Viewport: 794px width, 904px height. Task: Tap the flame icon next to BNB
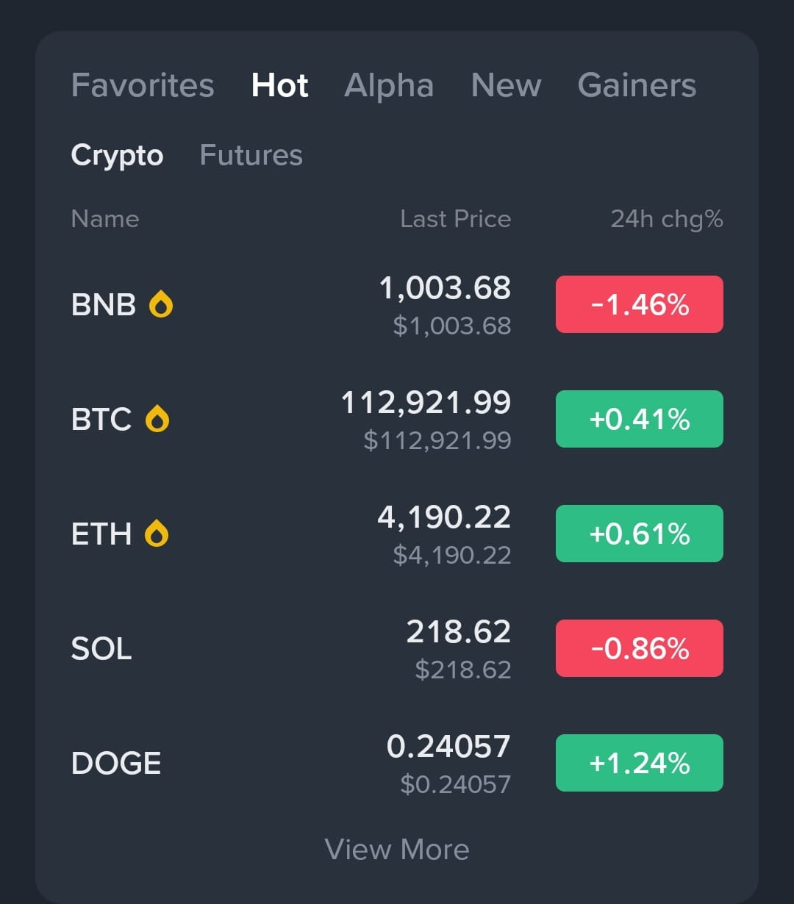(161, 304)
